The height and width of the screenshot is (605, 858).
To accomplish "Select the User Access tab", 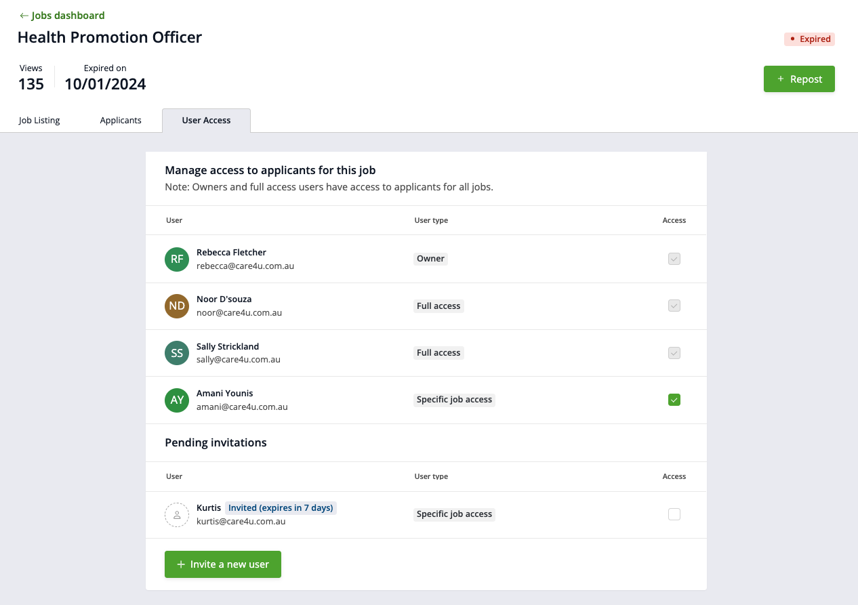I will tap(206, 121).
